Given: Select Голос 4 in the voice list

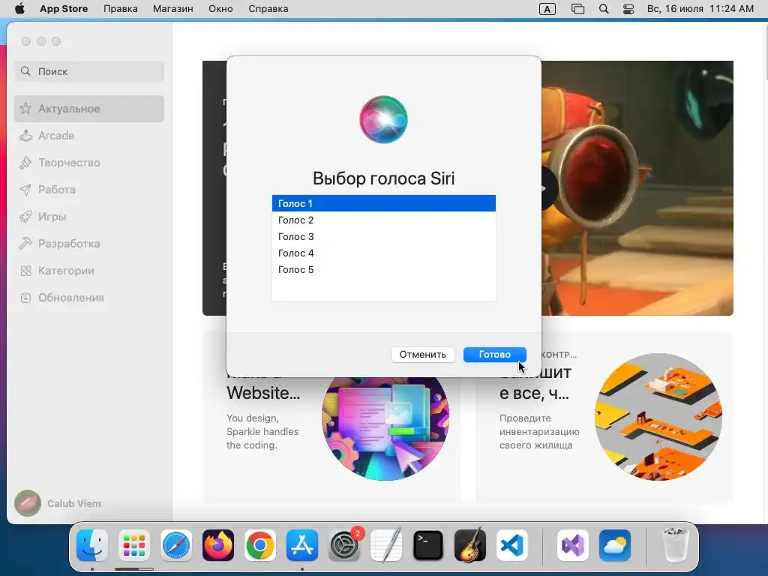Looking at the screenshot, I should (x=383, y=253).
